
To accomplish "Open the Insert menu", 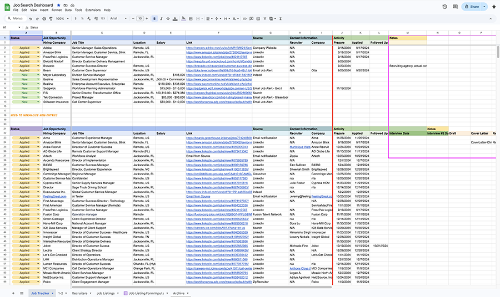I will (44, 10).
